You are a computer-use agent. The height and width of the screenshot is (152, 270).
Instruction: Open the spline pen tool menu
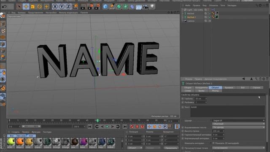point(112,7)
